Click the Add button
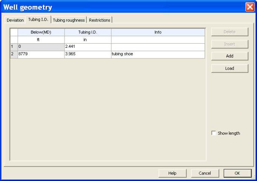This screenshot has width=257, height=181. pyautogui.click(x=229, y=56)
